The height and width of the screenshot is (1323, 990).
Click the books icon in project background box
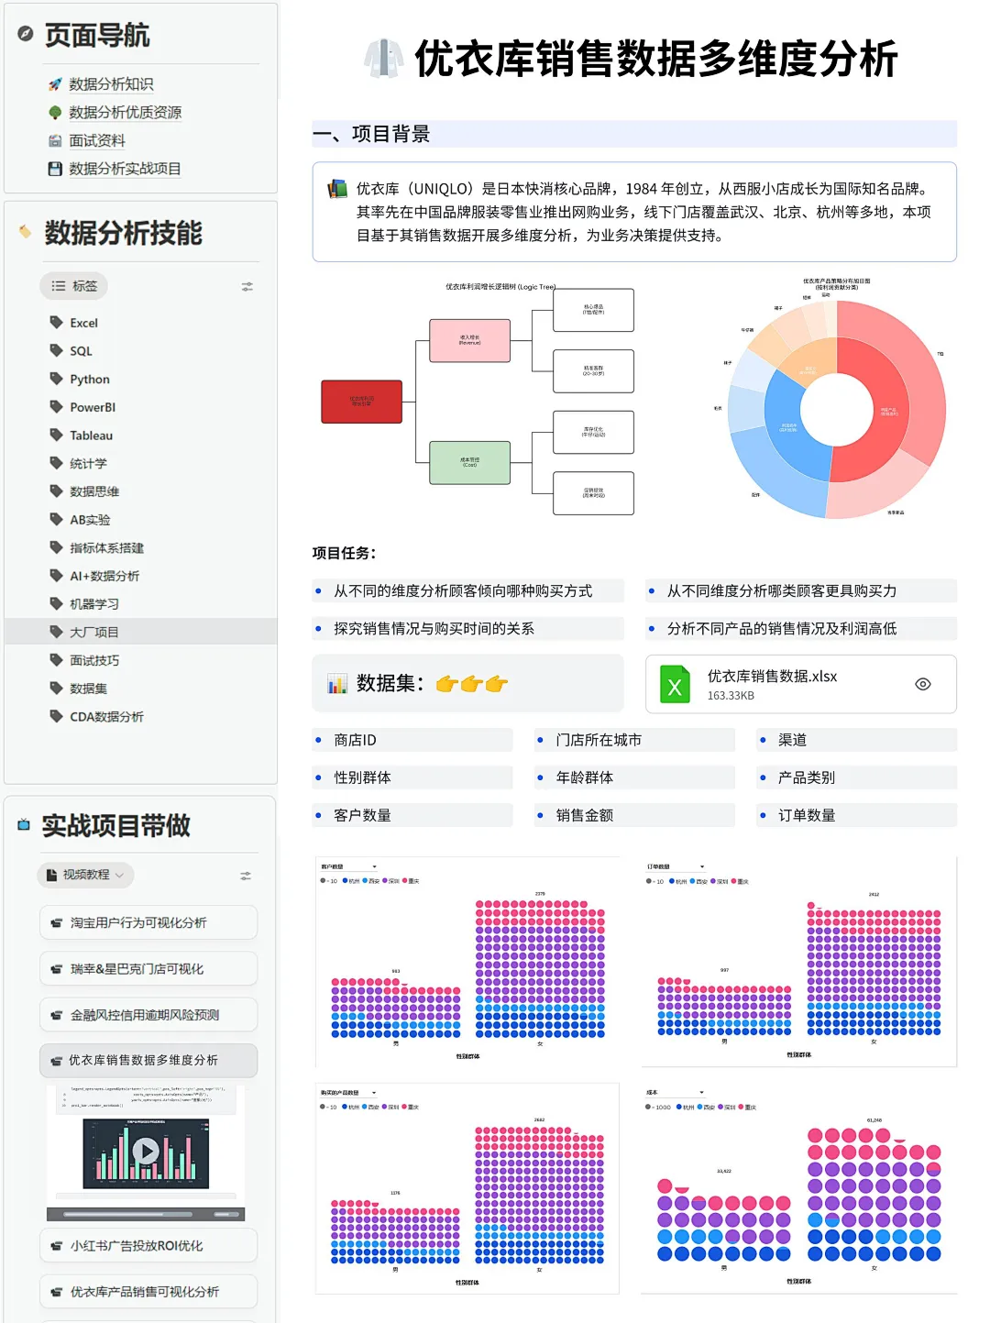337,190
